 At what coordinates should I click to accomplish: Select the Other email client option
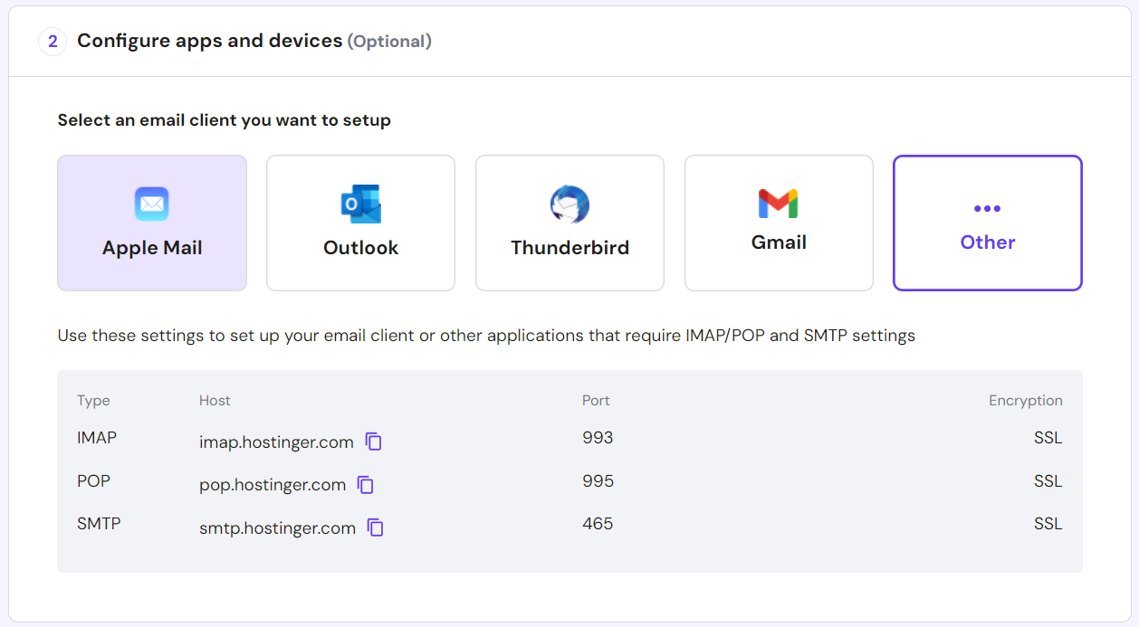tap(987, 223)
